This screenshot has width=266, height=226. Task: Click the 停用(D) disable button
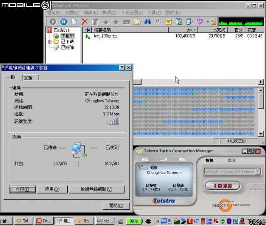coord(52,189)
